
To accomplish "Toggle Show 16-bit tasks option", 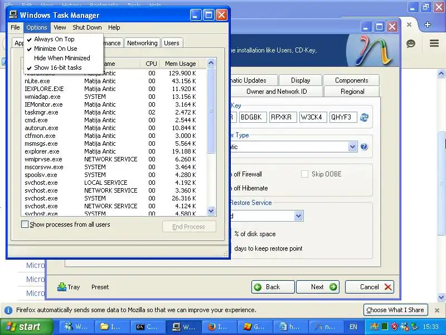I will point(64,68).
